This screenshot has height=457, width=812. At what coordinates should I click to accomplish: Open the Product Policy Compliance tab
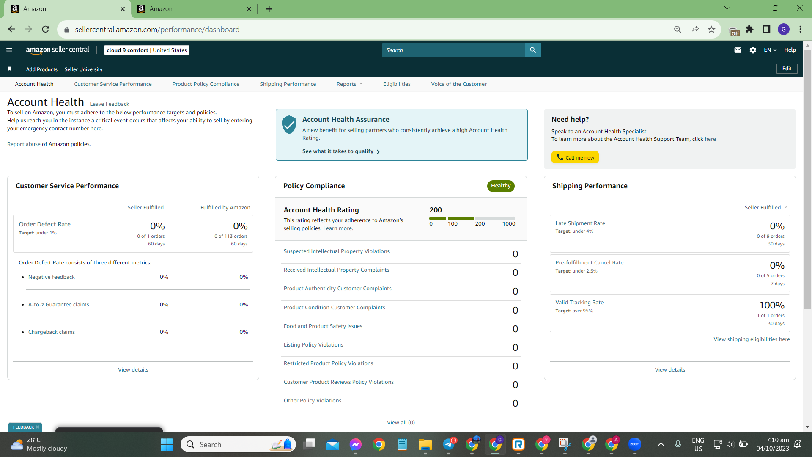(206, 84)
